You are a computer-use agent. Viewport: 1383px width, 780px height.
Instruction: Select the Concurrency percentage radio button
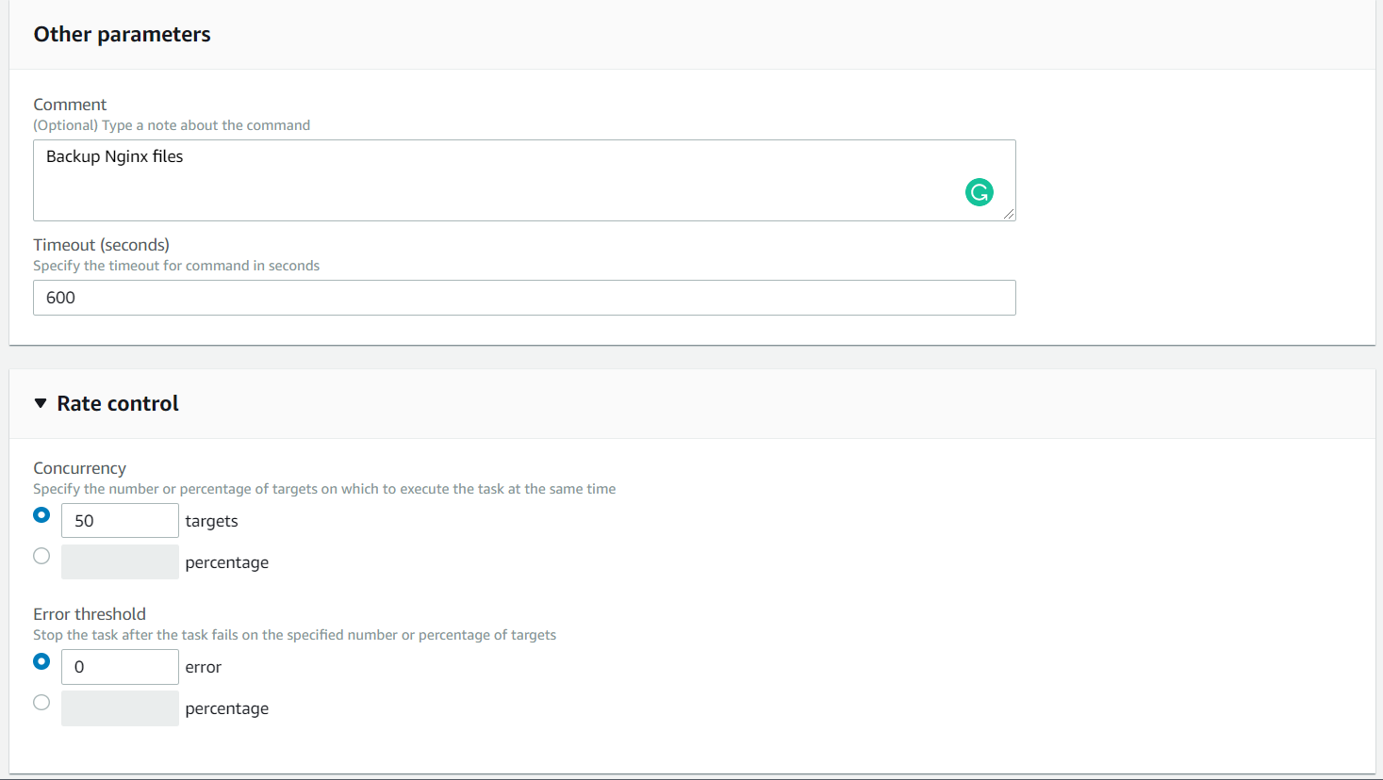41,556
